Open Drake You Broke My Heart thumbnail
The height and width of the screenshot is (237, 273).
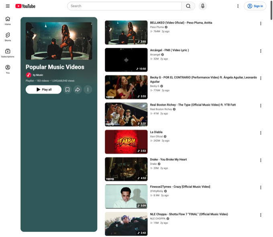[x=126, y=169]
